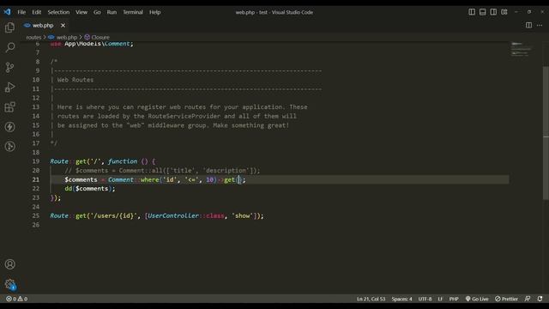Open the Run menu

(112, 12)
